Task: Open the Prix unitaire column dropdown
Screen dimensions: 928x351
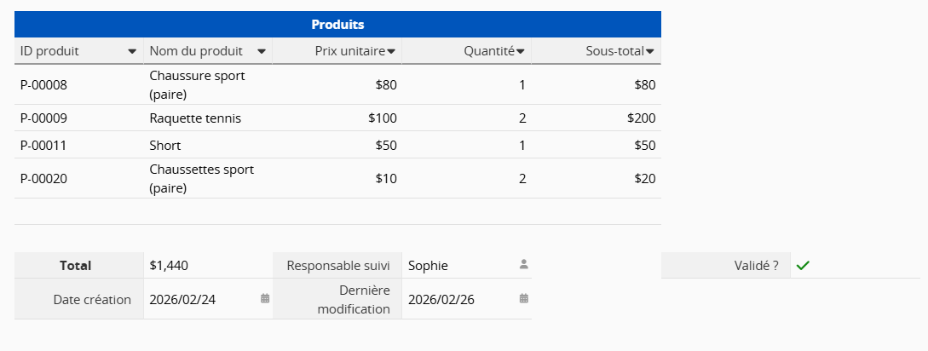Action: [391, 52]
